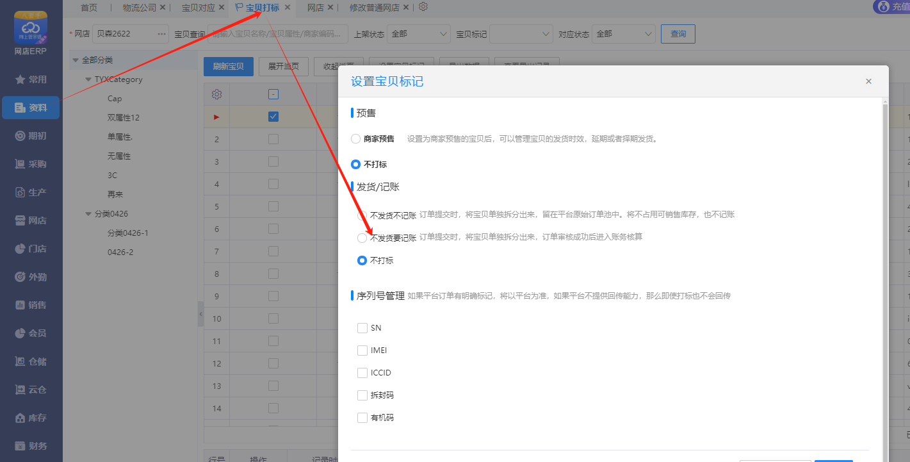Check the 拆封码 checkbox
Image resolution: width=910 pixels, height=462 pixels.
tap(362, 395)
